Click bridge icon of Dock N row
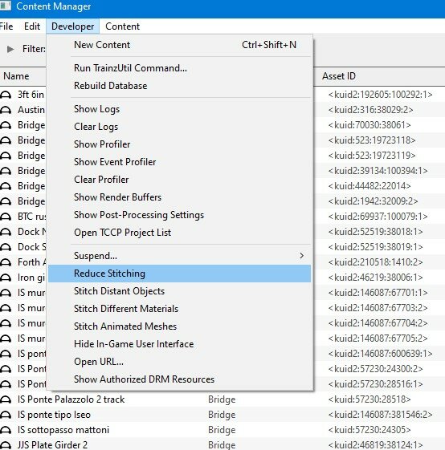 [5, 232]
